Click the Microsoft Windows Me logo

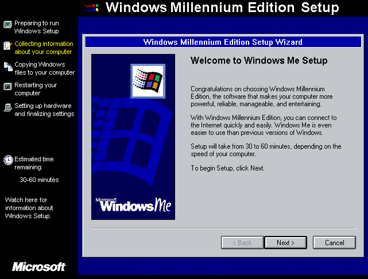pyautogui.click(x=133, y=204)
